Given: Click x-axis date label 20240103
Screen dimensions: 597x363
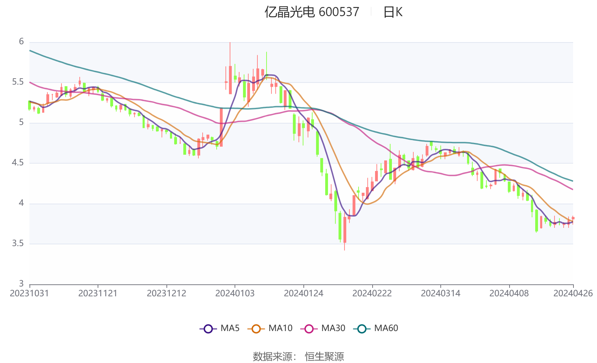Looking at the screenshot, I should (x=235, y=293).
